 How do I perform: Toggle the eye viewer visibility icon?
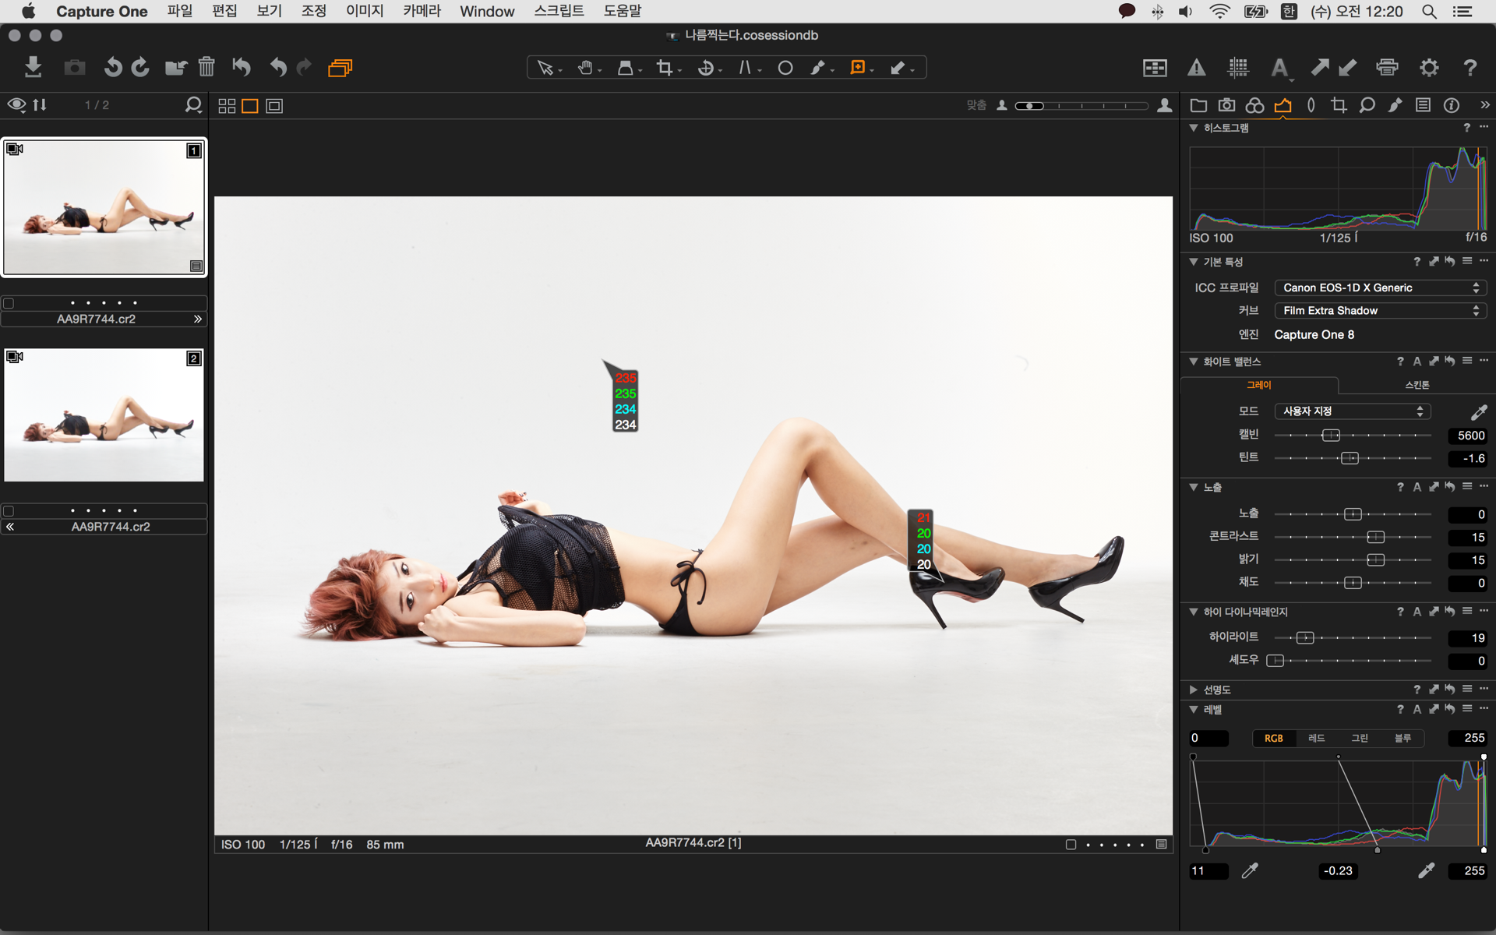click(16, 104)
